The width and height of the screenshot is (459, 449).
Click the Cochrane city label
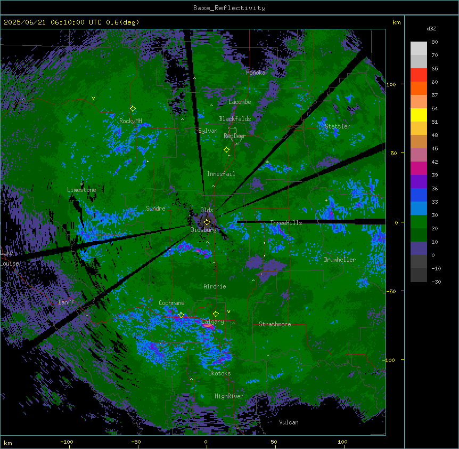(x=171, y=303)
